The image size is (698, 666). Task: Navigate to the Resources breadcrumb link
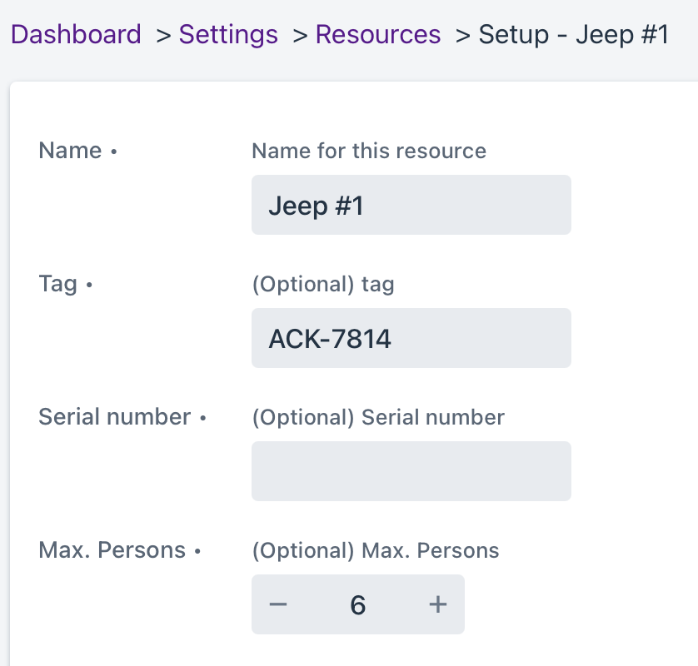click(x=378, y=35)
